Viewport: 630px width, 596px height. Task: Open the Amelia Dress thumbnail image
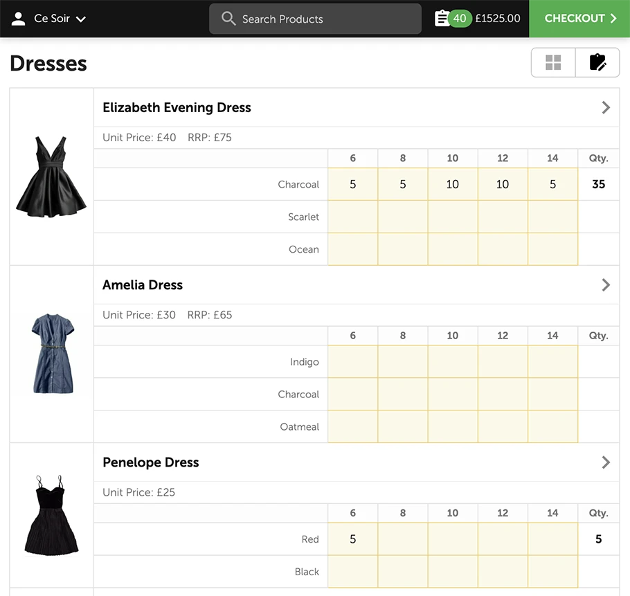[52, 354]
